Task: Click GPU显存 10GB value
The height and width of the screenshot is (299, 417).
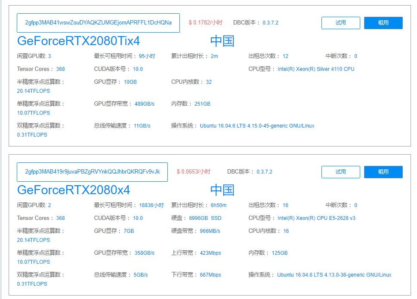Action: point(130,82)
